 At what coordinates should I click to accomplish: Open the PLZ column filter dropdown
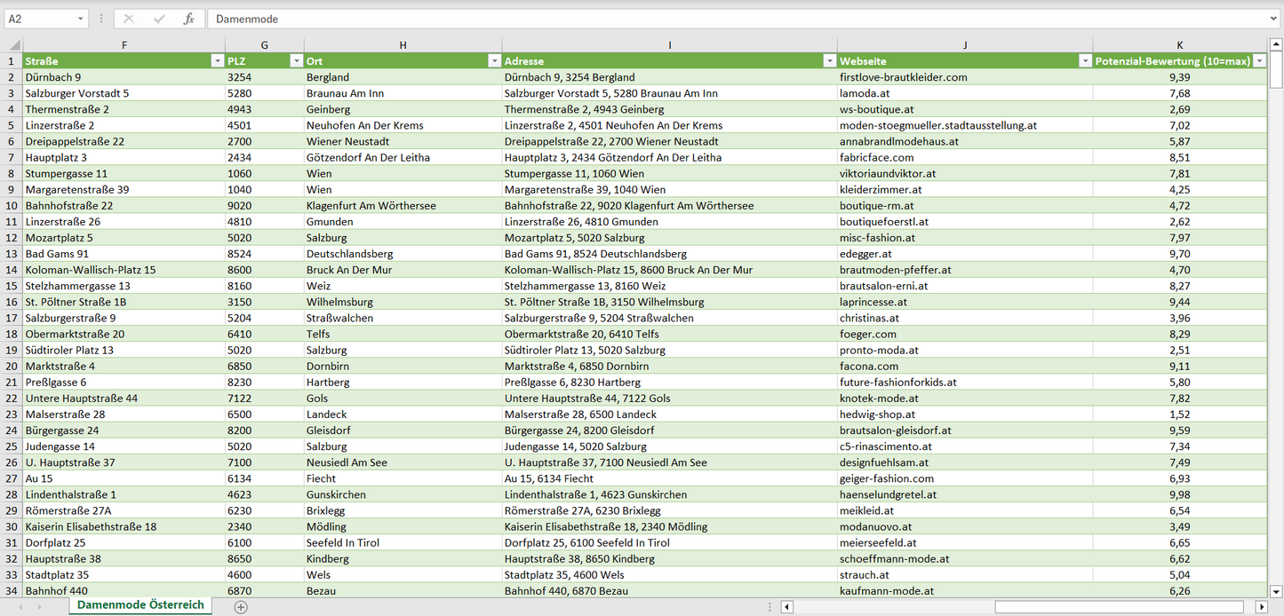296,61
